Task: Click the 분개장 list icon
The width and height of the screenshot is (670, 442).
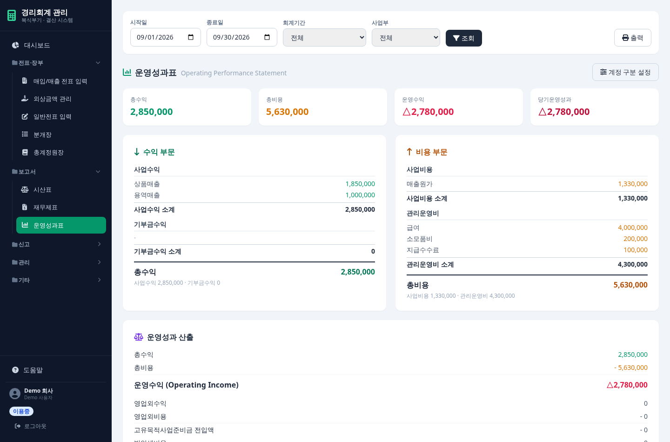Action: pos(25,134)
